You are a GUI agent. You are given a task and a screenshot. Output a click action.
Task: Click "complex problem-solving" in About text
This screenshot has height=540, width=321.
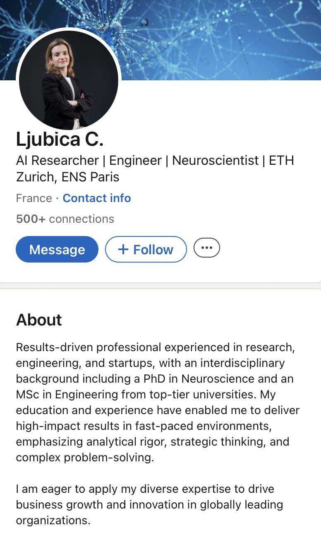click(x=84, y=457)
